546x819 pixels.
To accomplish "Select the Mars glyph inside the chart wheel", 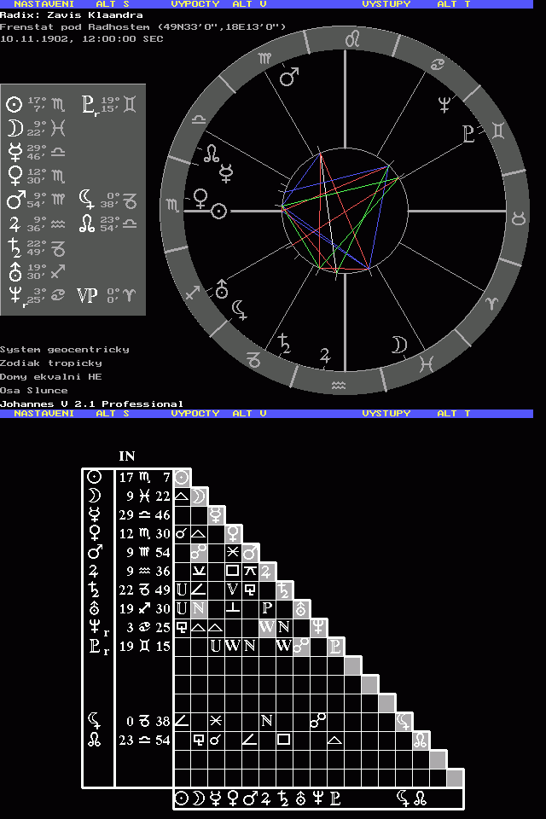I will point(290,77).
